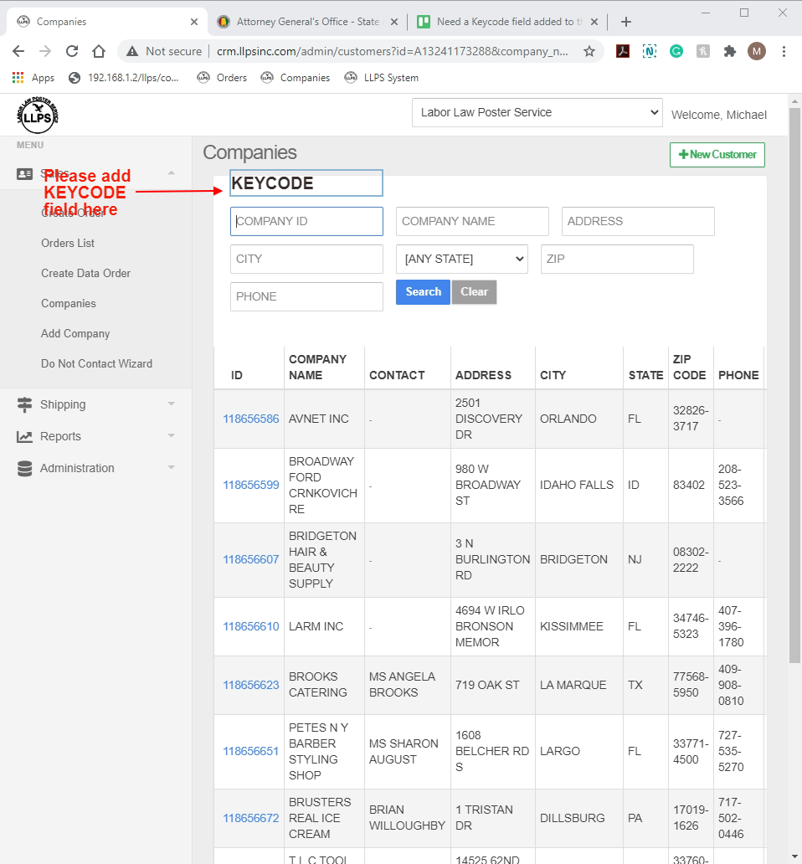
Task: Click the browser reload icon
Action: 72,51
